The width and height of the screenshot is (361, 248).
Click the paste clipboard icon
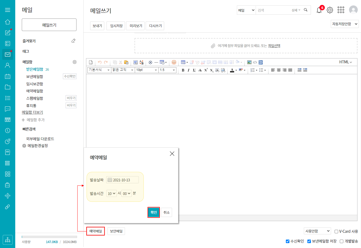(x=126, y=62)
